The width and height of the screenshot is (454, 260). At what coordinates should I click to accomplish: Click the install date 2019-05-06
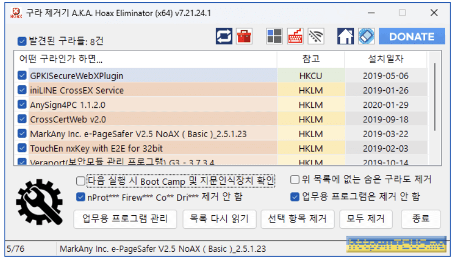pos(385,76)
